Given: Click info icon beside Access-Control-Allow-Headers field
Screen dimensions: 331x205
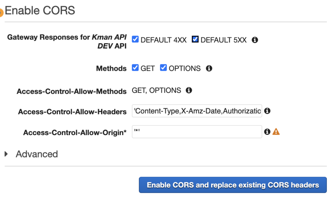Looking at the screenshot, I should (x=267, y=111).
